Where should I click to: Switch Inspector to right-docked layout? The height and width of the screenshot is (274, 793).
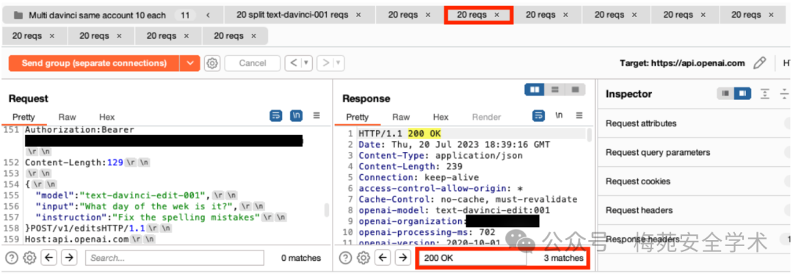click(x=742, y=93)
